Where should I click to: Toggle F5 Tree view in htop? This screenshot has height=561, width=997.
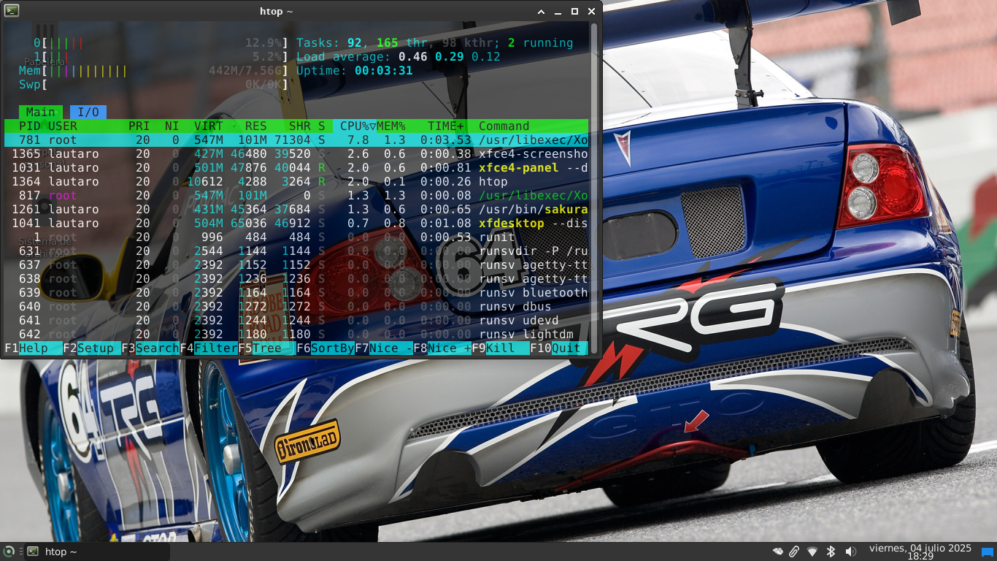point(267,348)
